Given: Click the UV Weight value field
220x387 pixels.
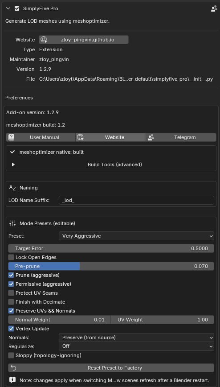Looking at the screenshot, I should point(163,320).
